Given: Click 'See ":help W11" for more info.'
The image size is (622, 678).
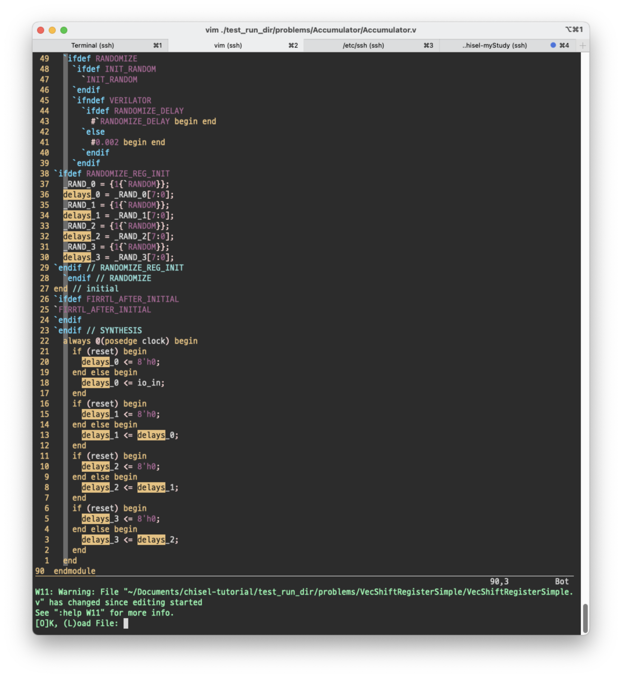Looking at the screenshot, I should [105, 613].
